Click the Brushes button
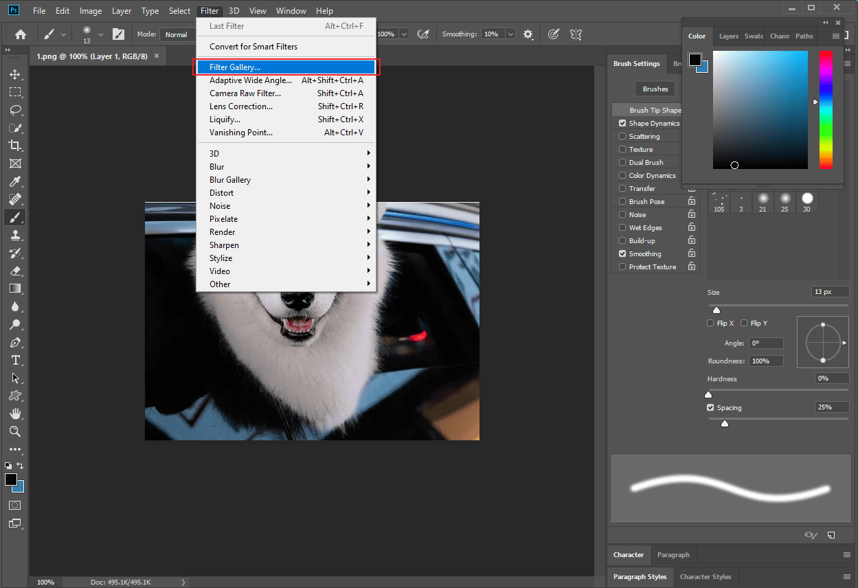The width and height of the screenshot is (858, 588). [655, 89]
